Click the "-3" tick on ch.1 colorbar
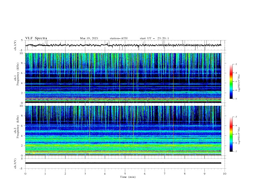This screenshot has width=253, height=195. pos(235,64)
